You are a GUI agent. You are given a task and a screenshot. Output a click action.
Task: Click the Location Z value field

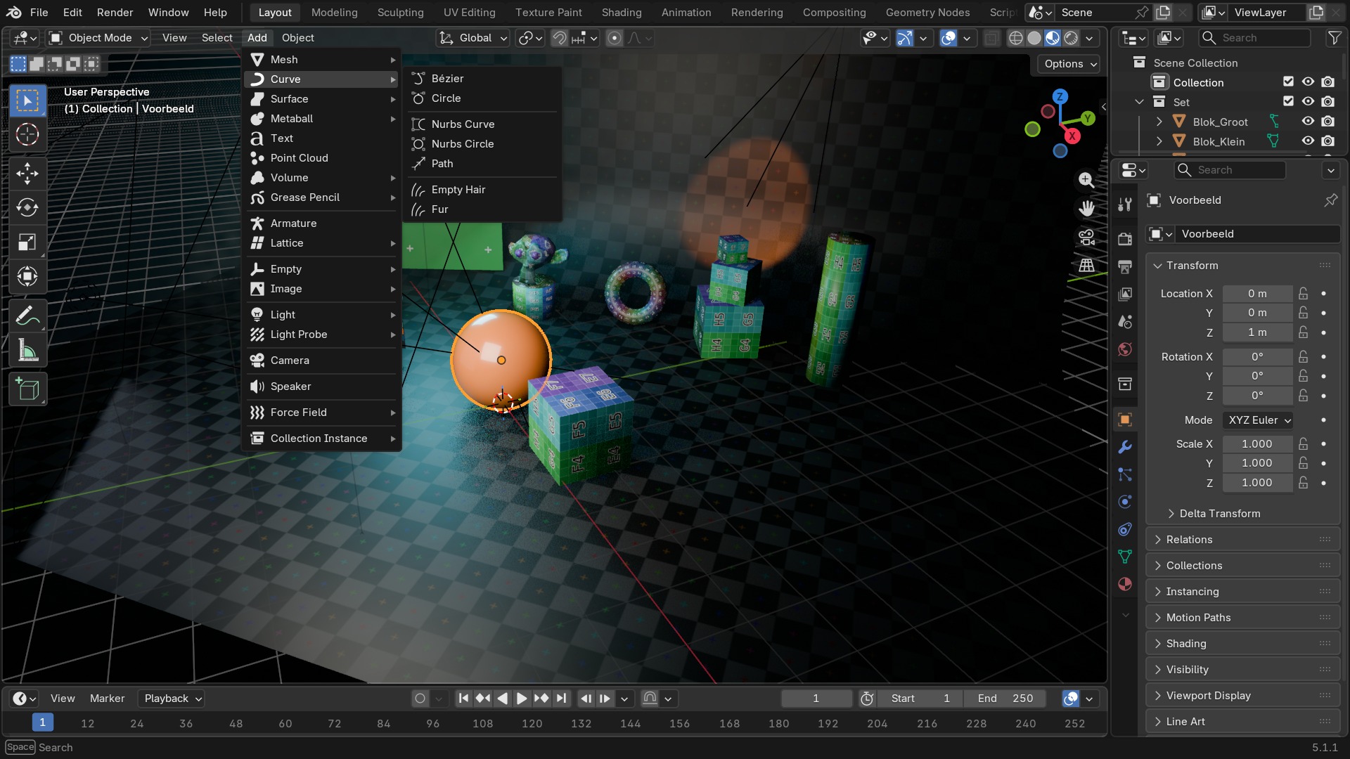(1257, 332)
